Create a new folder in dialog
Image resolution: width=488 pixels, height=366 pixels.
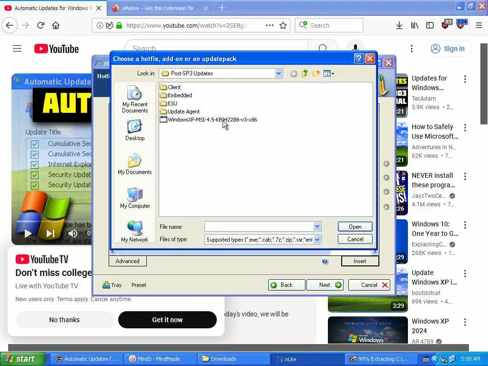(x=316, y=73)
